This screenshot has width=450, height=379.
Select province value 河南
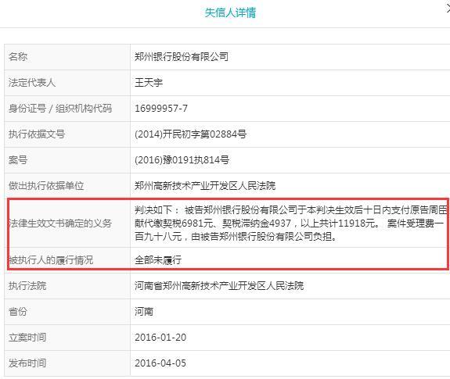coord(144,311)
